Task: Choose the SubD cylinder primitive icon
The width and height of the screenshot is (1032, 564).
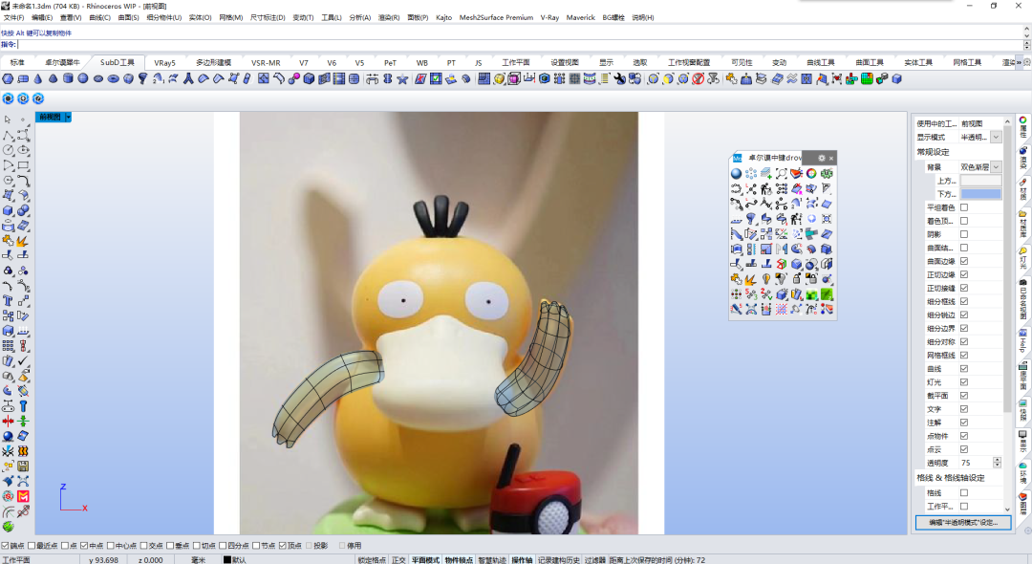Action: tap(68, 79)
